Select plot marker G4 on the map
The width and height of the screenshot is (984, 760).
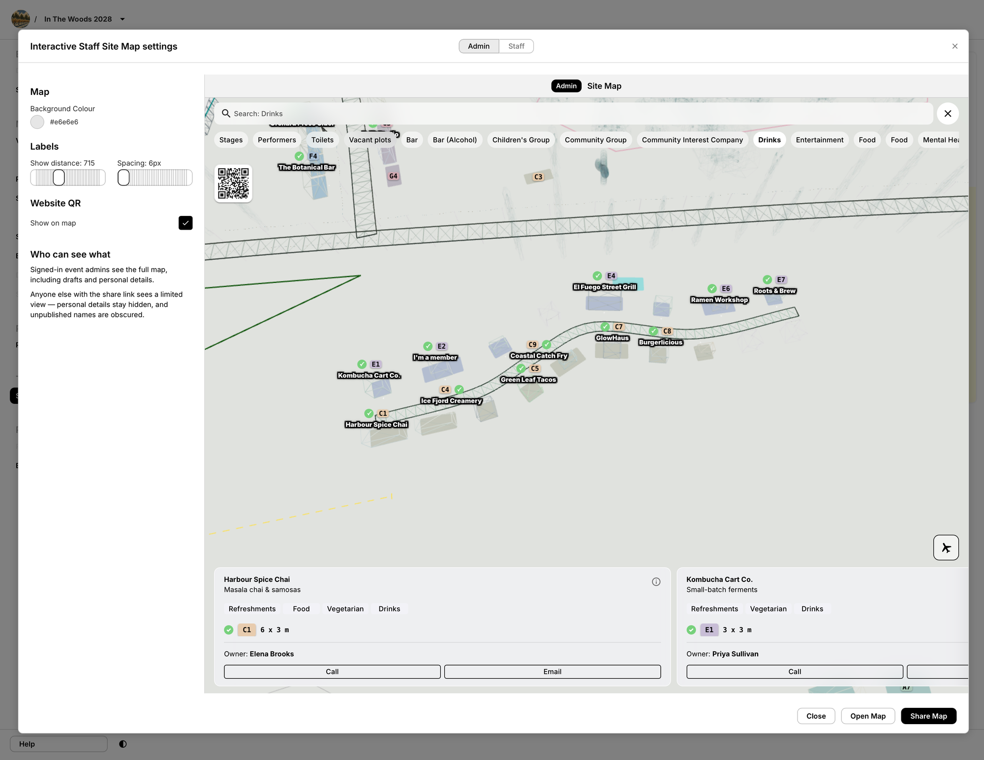(393, 176)
